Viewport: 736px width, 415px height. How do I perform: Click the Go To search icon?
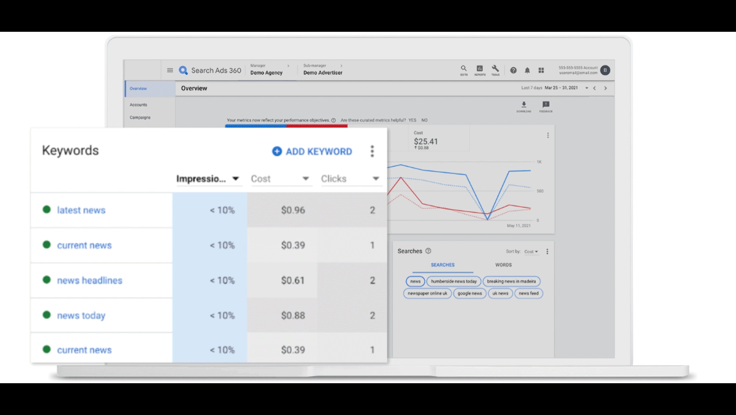pyautogui.click(x=463, y=69)
